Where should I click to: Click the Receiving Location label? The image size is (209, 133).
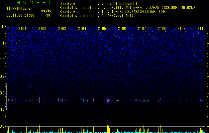[77, 8]
